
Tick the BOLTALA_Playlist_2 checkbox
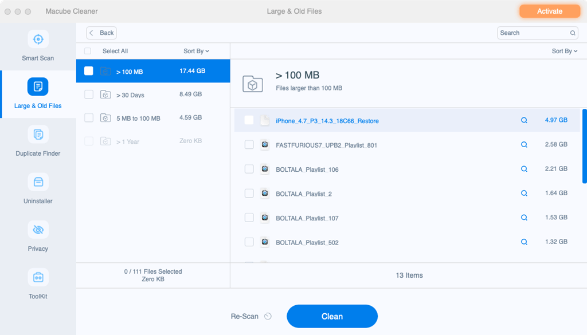(249, 193)
